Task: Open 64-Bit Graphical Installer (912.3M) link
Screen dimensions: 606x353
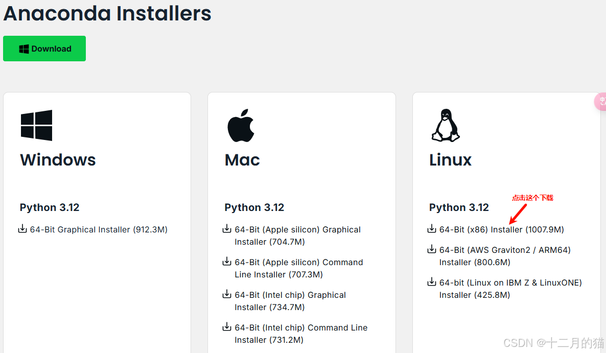Action: 99,230
